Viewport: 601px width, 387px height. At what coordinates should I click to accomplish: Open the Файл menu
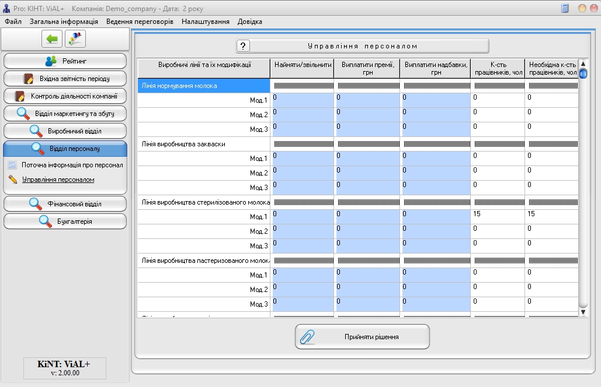[13, 22]
